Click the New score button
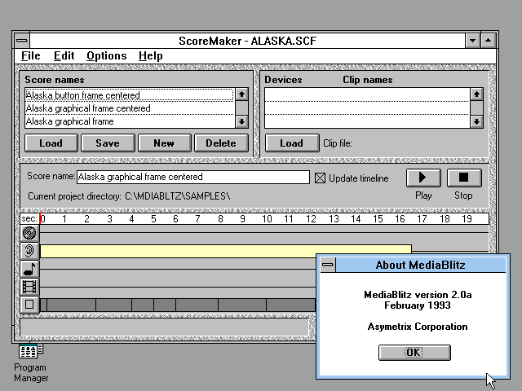 (164, 143)
